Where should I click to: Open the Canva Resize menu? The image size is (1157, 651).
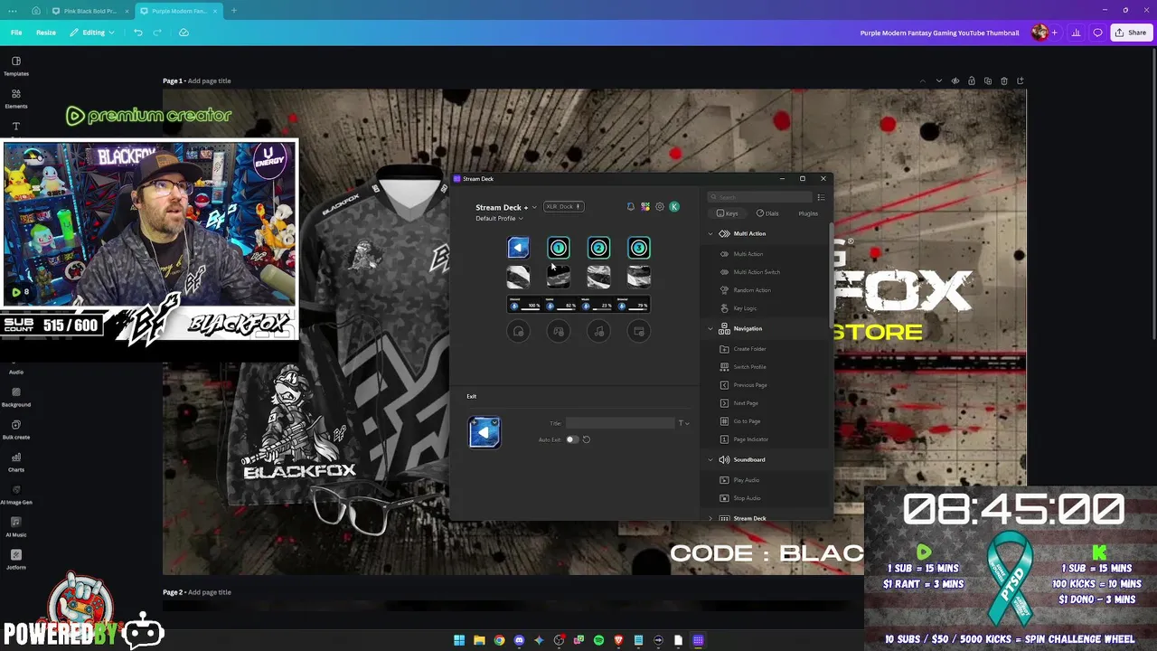pyautogui.click(x=46, y=33)
